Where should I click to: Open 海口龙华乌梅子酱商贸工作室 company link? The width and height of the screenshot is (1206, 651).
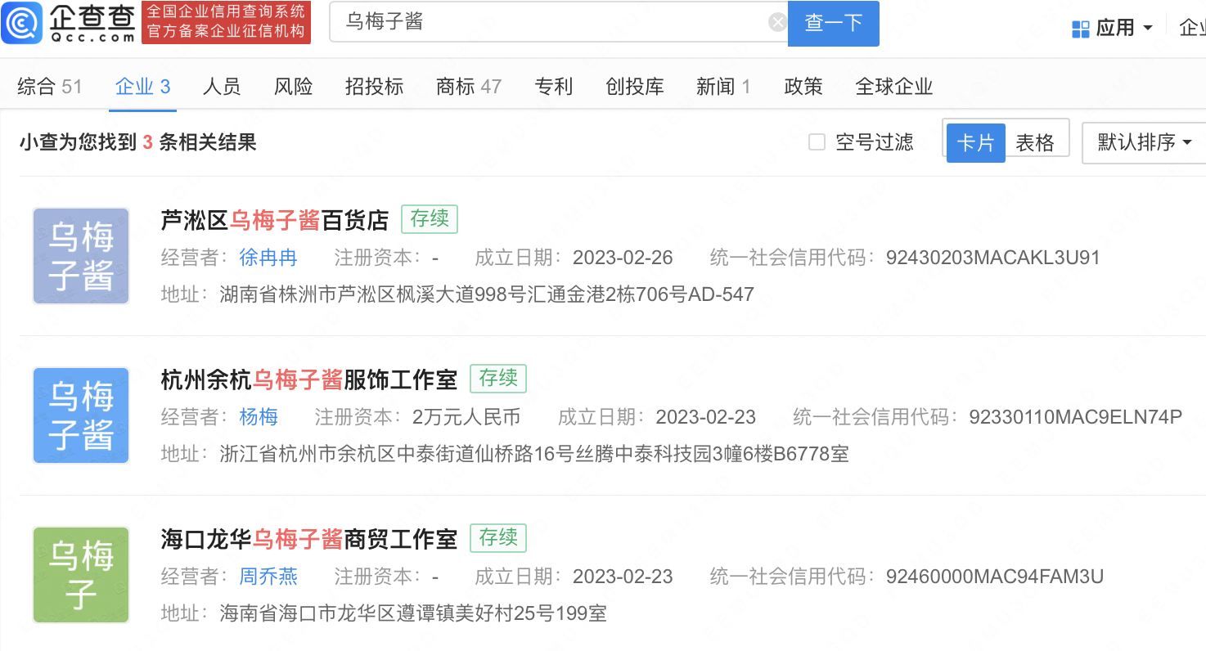309,539
